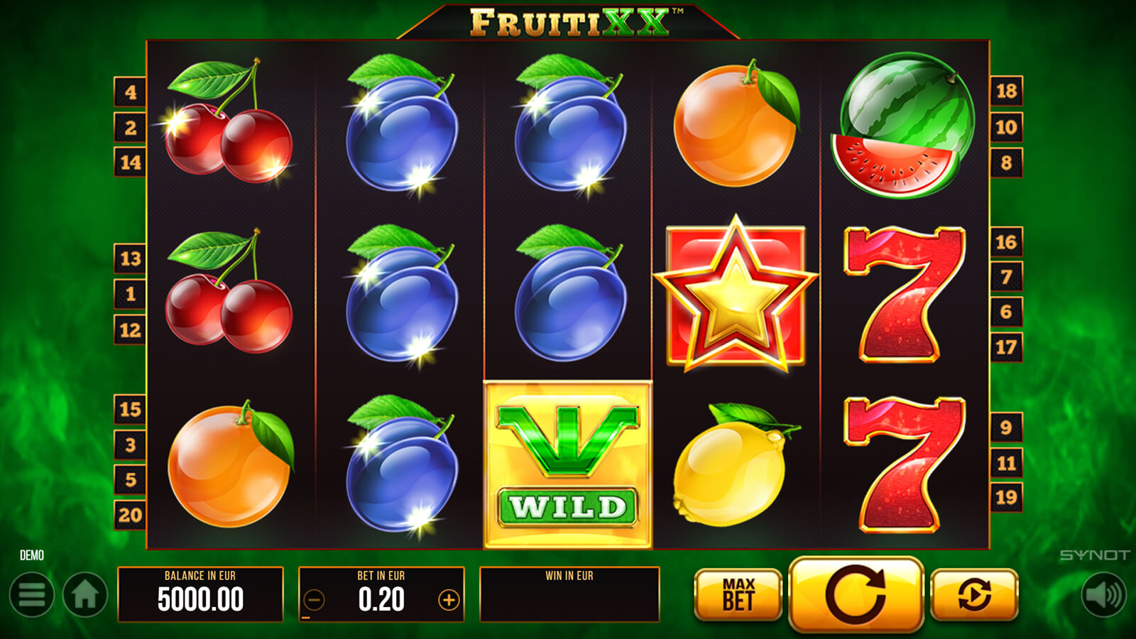Image resolution: width=1136 pixels, height=639 pixels.
Task: Click the MAX BET button
Action: point(738,594)
